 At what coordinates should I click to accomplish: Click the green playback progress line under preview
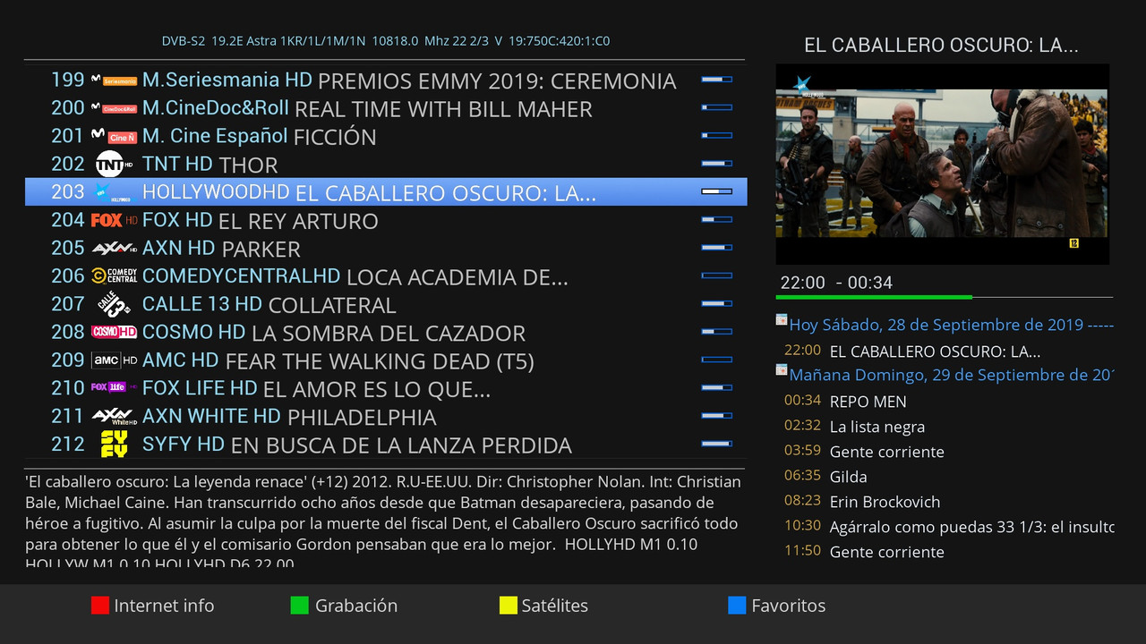pos(874,297)
